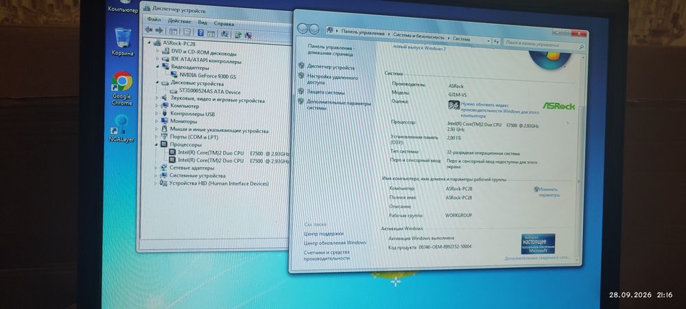686x309 pixels.
Task: Click Forward arrow in Device Manager toolbar
Action: [159, 30]
